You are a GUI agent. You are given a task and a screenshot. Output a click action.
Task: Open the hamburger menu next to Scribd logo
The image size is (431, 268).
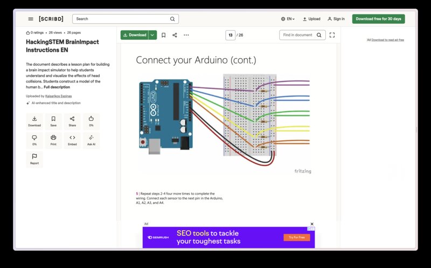tap(31, 19)
